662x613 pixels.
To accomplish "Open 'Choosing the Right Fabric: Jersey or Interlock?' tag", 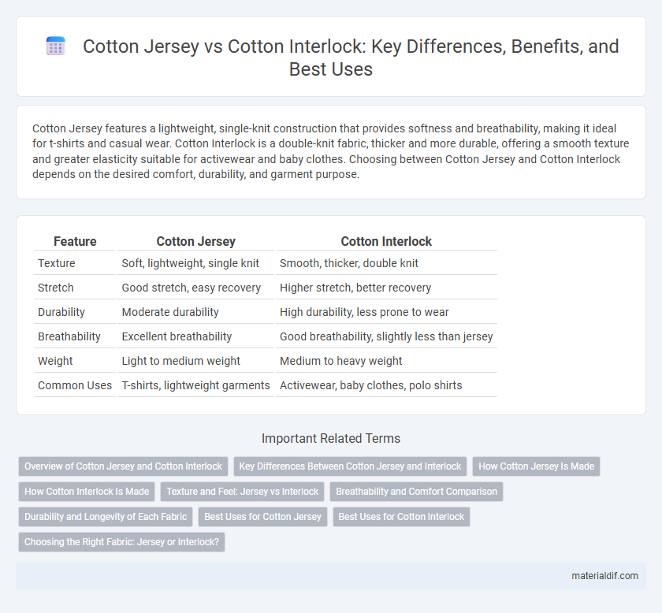I will tap(121, 542).
